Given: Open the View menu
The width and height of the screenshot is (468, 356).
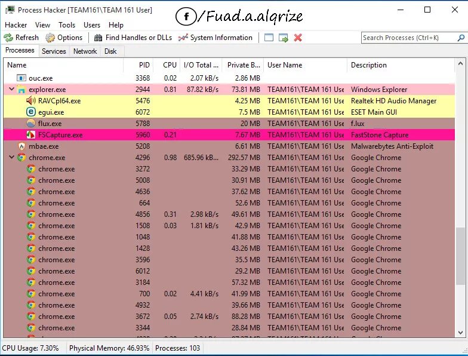Looking at the screenshot, I should pyautogui.click(x=43, y=25).
